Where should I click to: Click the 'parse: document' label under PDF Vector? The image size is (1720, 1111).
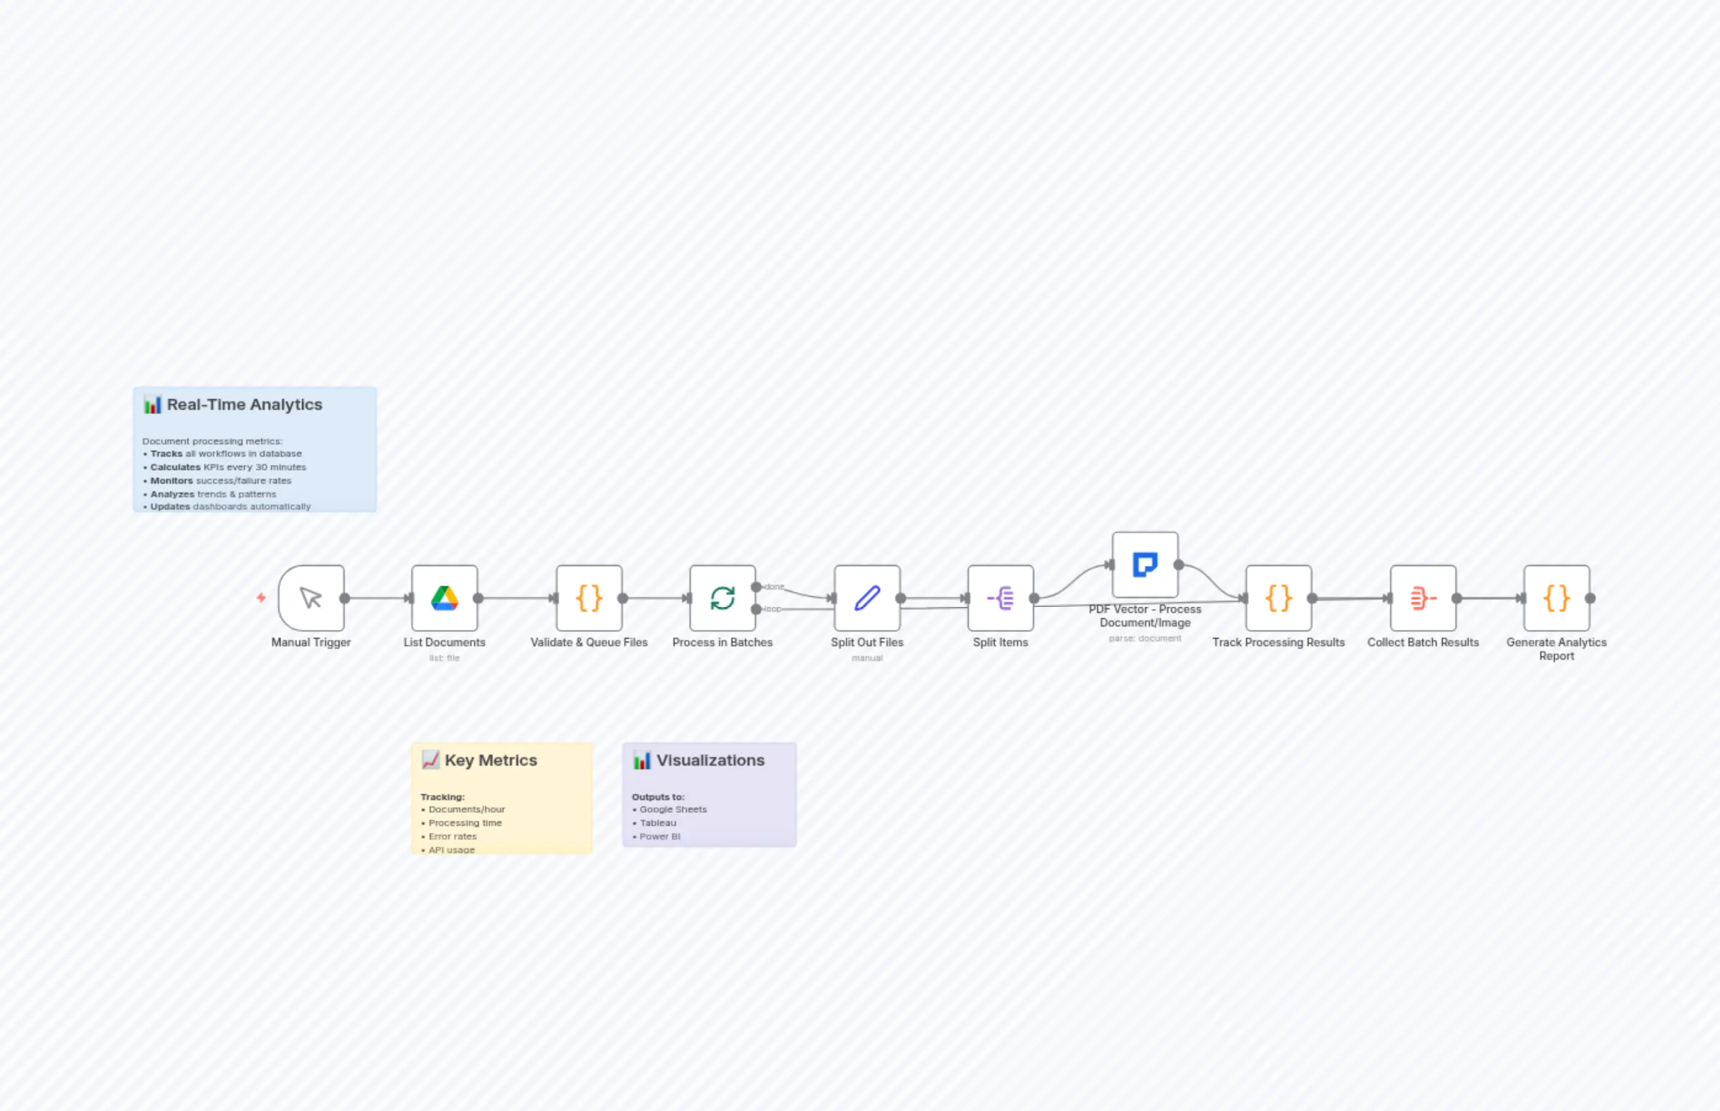click(1146, 638)
